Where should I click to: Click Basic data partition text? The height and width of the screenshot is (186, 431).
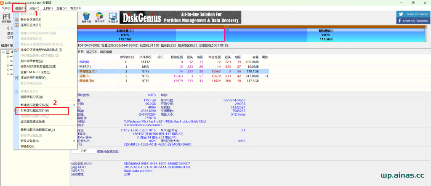click(x=138, y=170)
